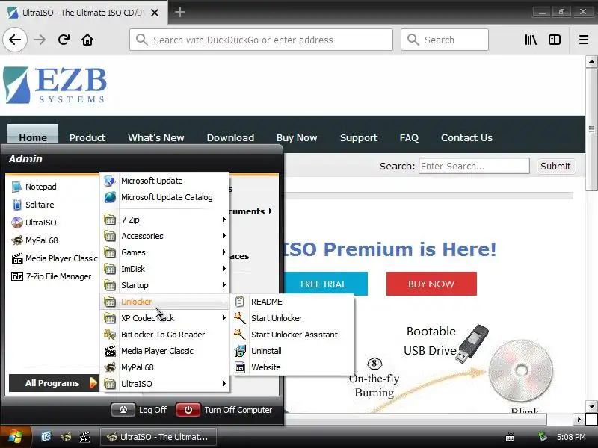598x448 pixels.
Task: Expand the 7-Zip program folder
Action: 164,220
